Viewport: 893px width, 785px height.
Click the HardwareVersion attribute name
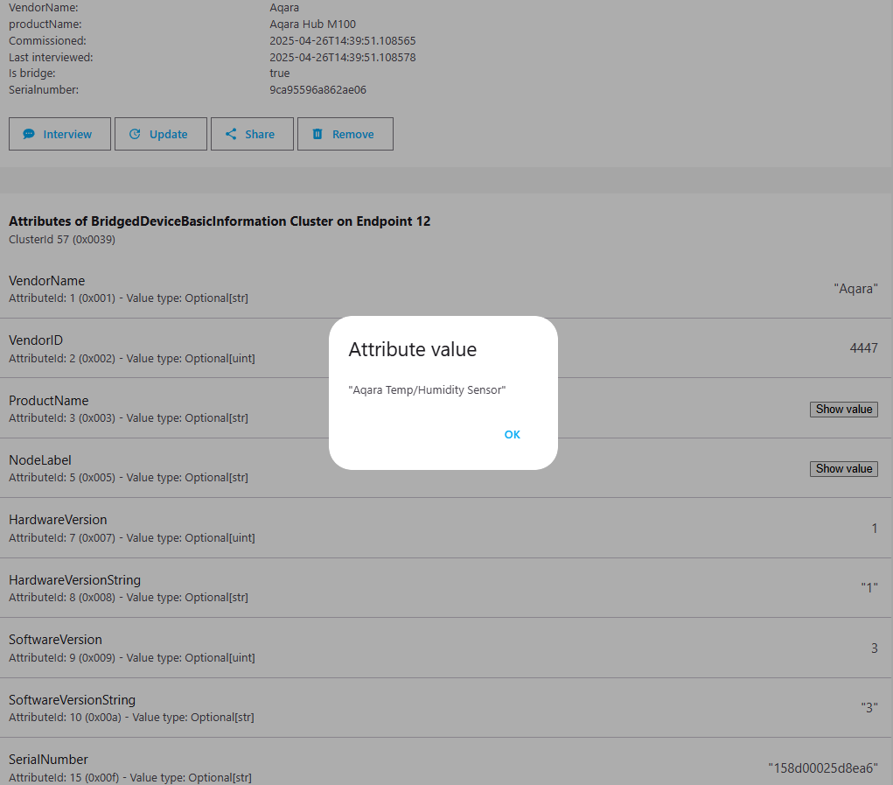(58, 520)
